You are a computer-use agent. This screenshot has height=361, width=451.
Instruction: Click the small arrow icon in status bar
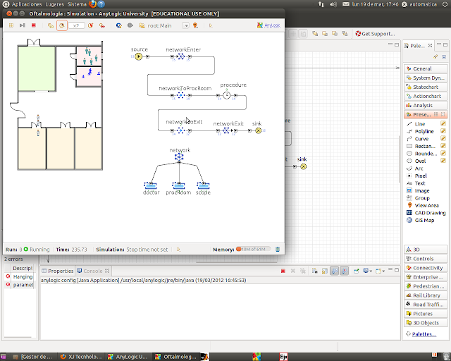tap(178, 250)
